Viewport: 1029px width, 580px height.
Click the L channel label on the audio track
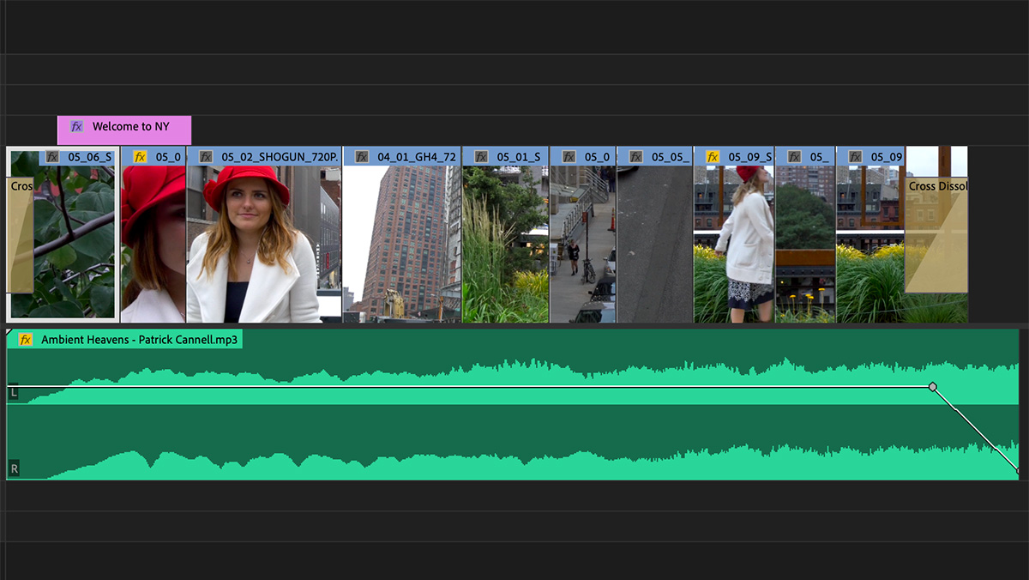coord(13,392)
